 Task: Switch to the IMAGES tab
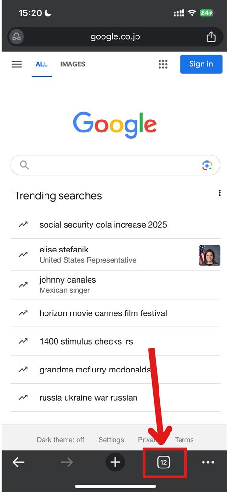coord(73,64)
